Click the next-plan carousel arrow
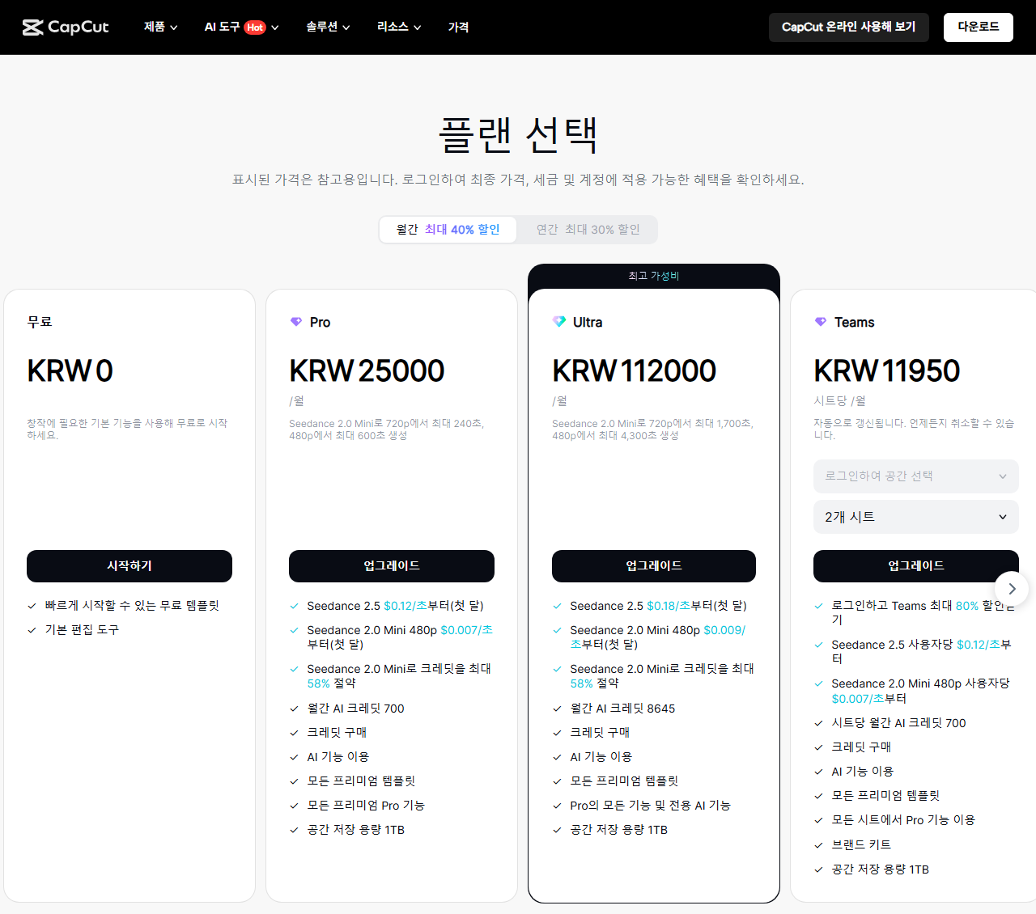1036x914 pixels. 1012,589
